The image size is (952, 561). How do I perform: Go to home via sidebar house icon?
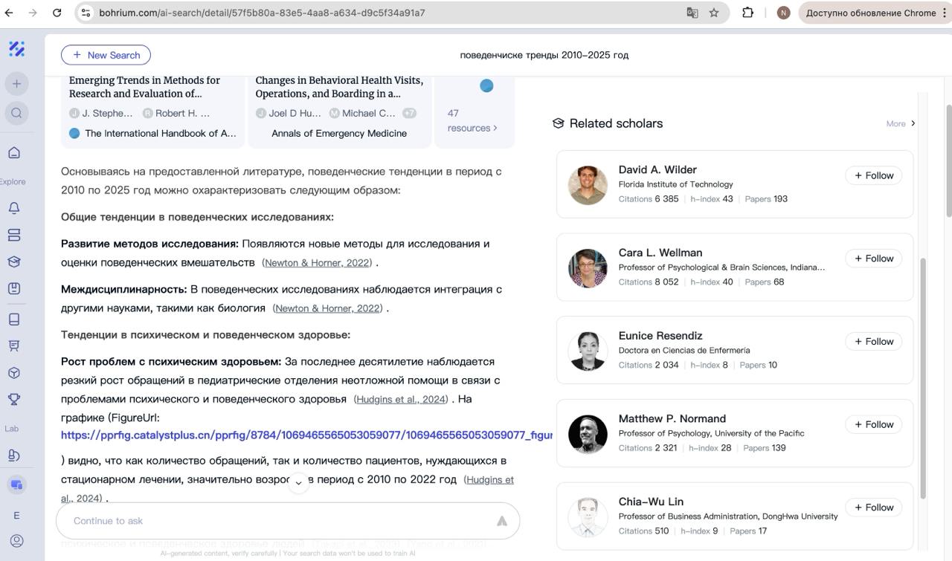[x=14, y=153]
